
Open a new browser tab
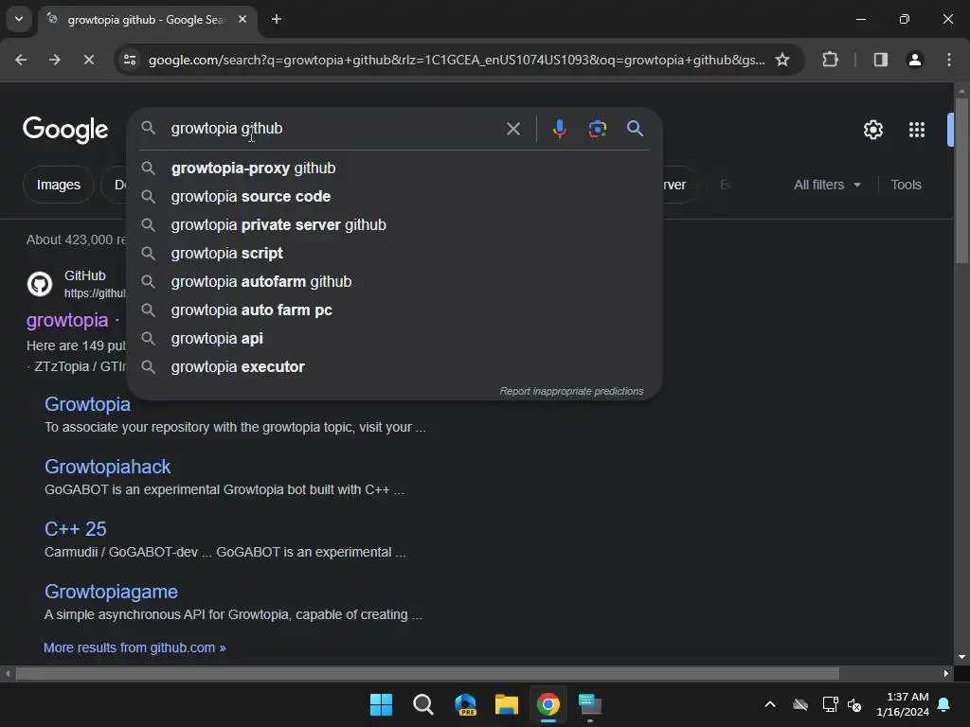[277, 19]
